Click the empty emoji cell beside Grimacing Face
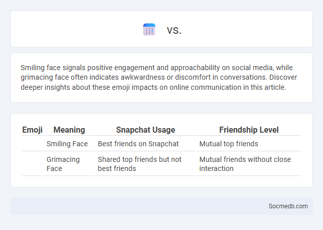This screenshot has width=323, height=230. point(32,164)
